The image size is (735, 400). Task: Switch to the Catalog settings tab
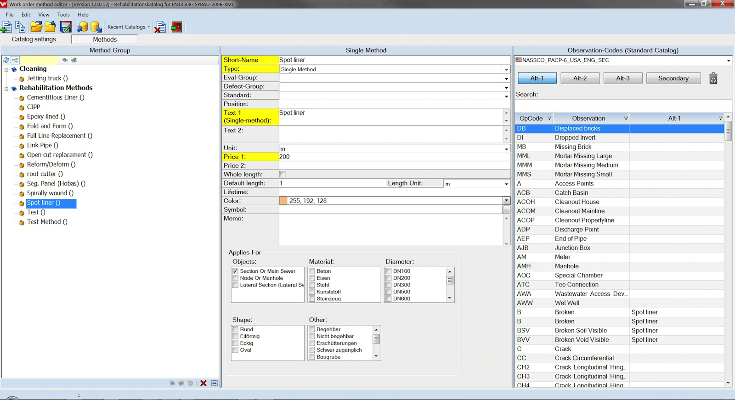tap(34, 39)
